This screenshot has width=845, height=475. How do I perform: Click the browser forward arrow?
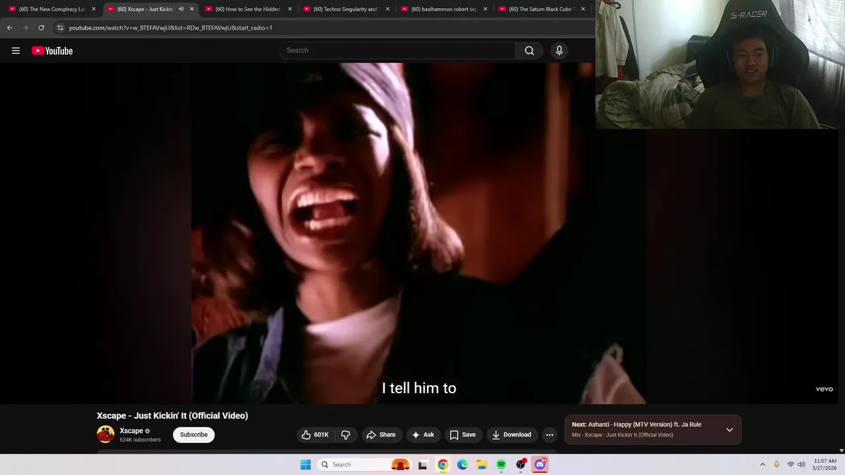tap(26, 28)
